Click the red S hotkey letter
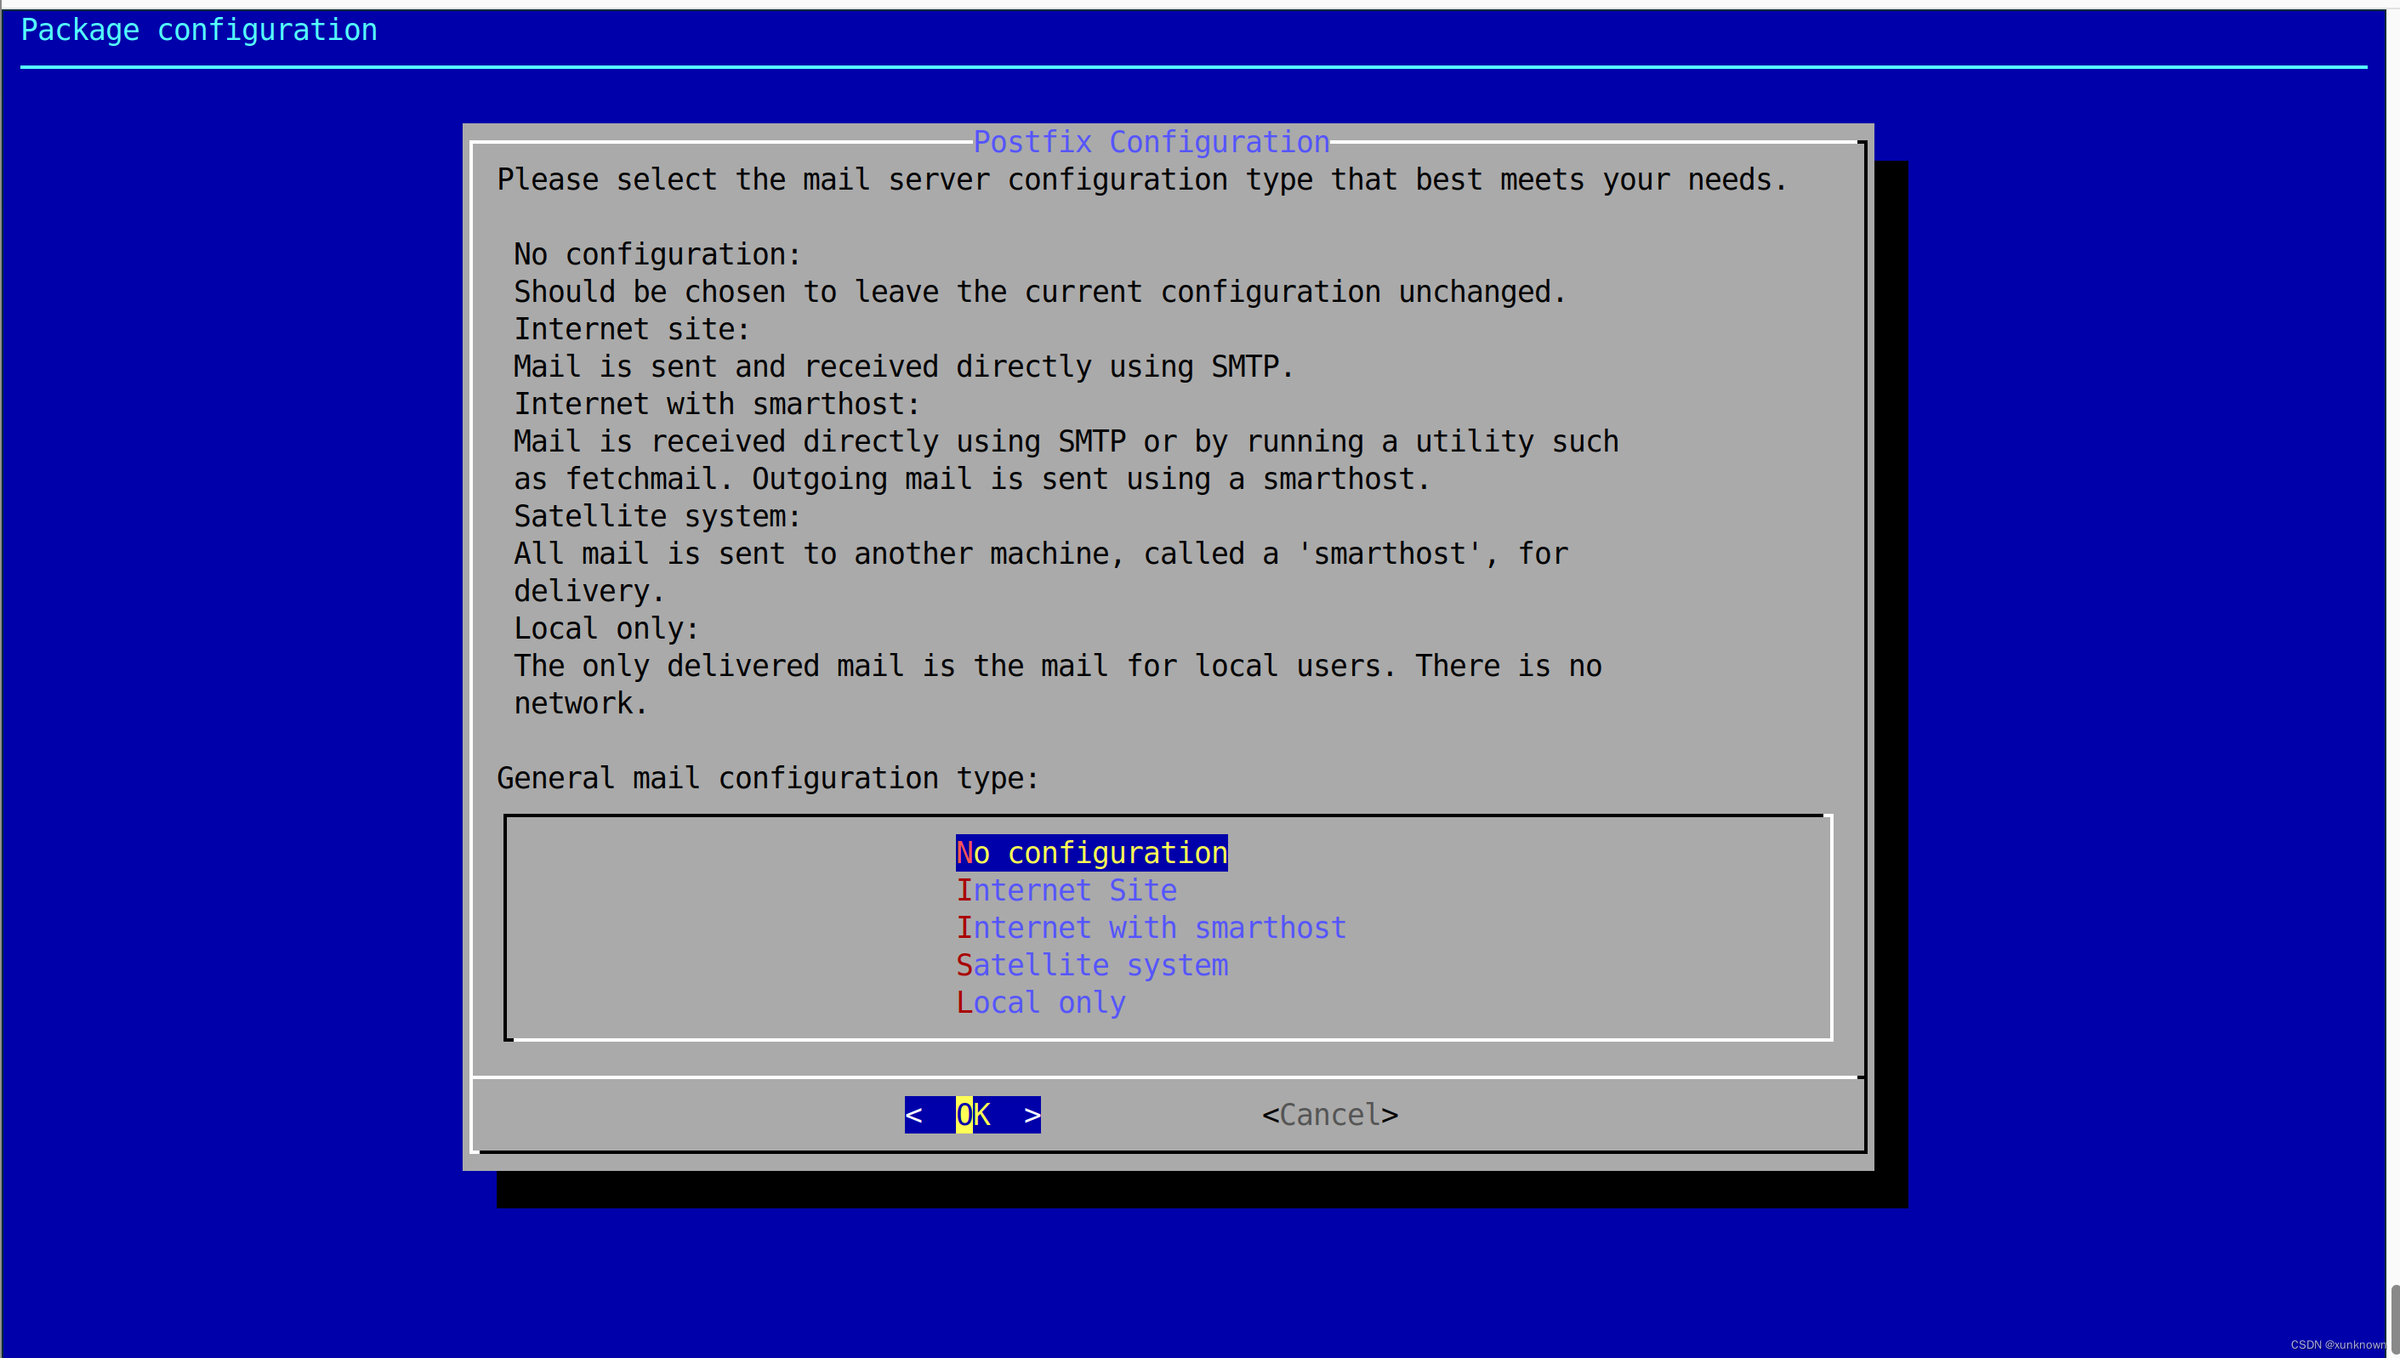 964,964
